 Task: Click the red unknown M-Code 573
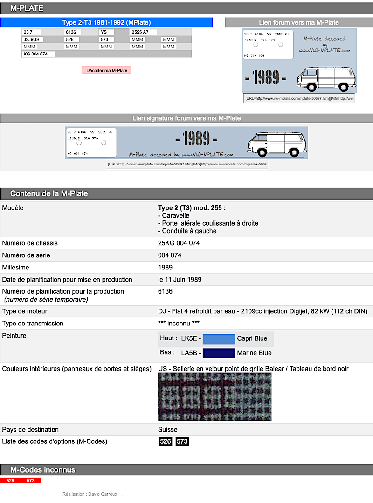pos(30,481)
